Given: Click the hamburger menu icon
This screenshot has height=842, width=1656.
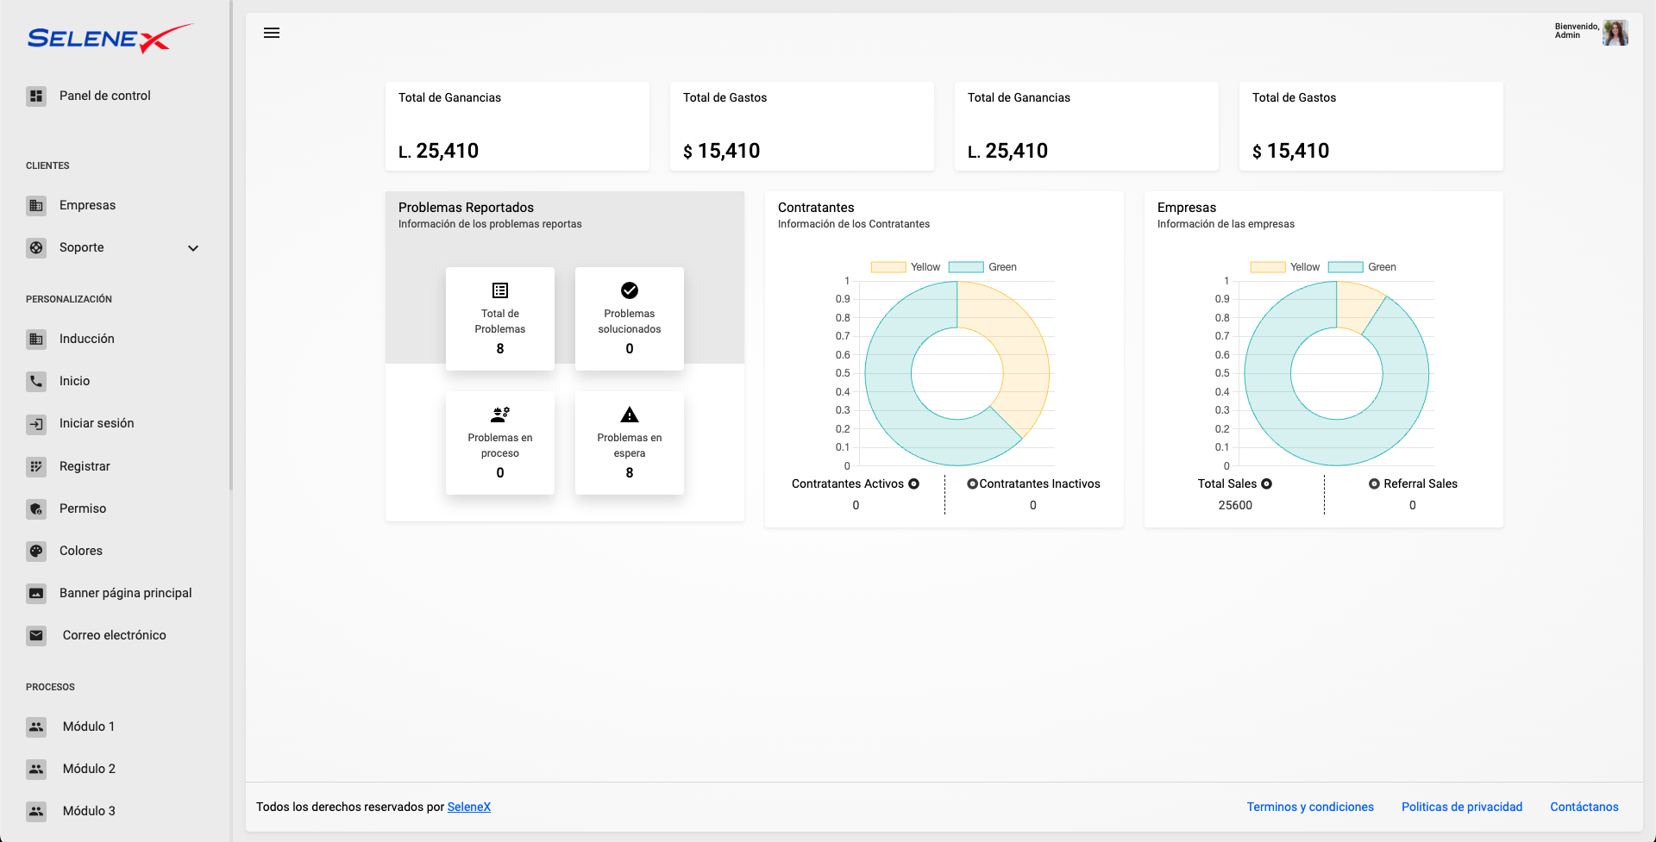Looking at the screenshot, I should (272, 33).
